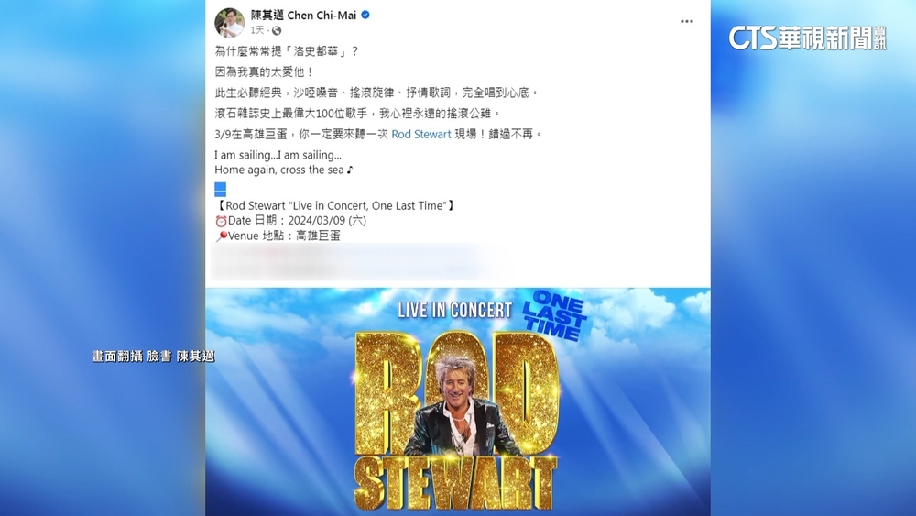Open the Rod Stewart concert poster image
This screenshot has height=516, width=916.
[x=458, y=401]
